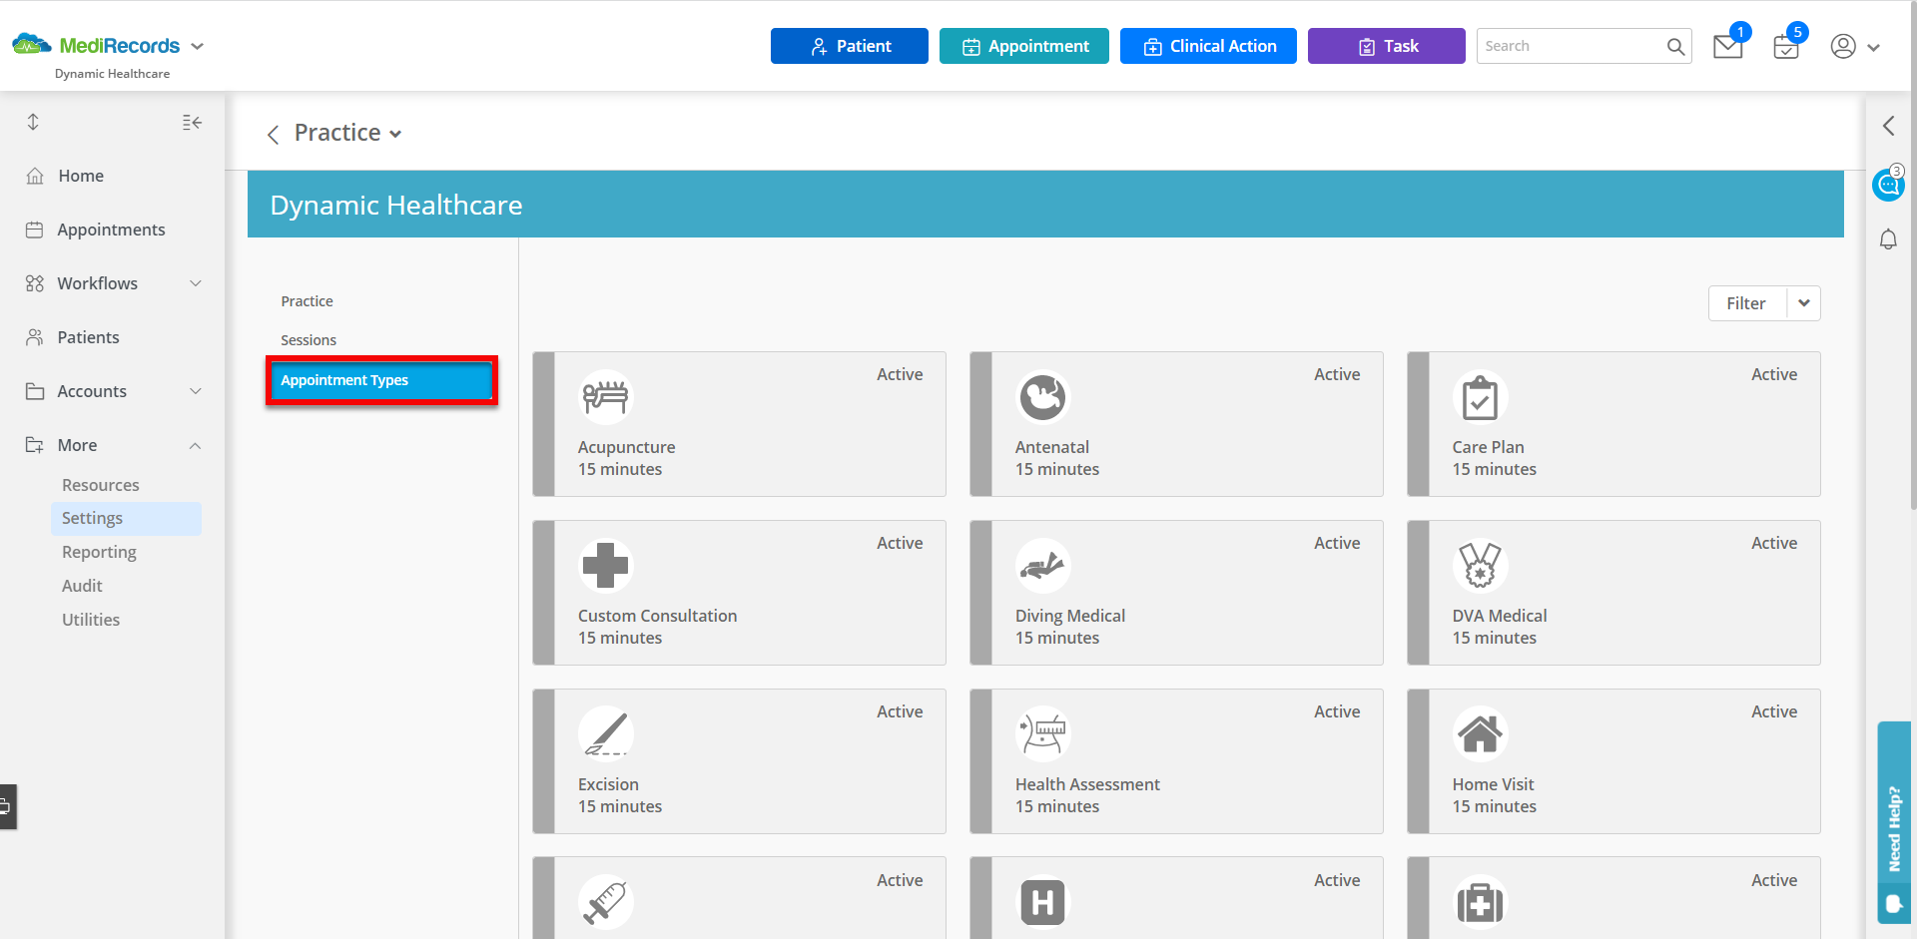The image size is (1917, 939).
Task: Open the tasks calendar-check icon with badge 5
Action: [x=1786, y=46]
